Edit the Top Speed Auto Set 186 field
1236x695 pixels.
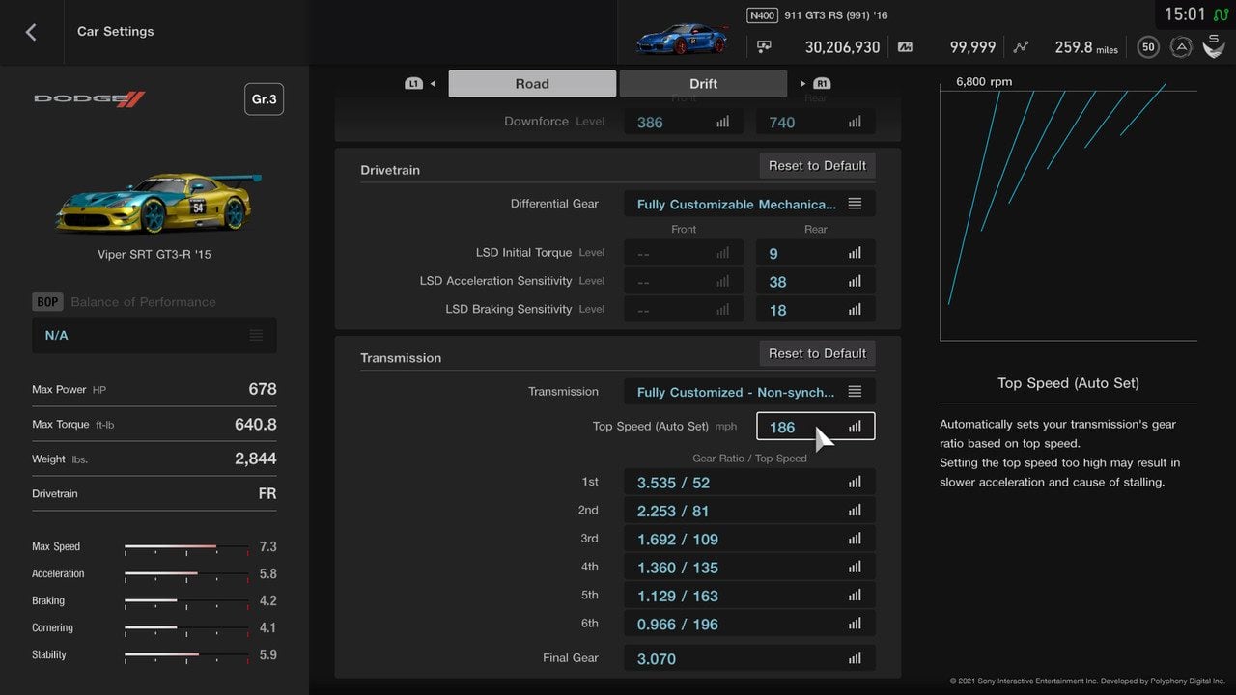click(x=816, y=427)
